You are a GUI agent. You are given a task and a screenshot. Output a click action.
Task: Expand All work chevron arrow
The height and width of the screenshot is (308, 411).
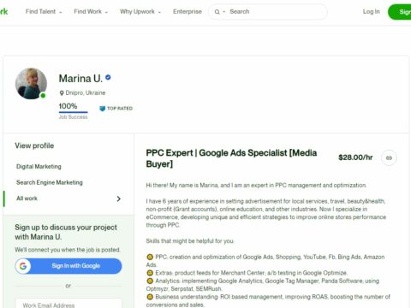[x=119, y=198]
